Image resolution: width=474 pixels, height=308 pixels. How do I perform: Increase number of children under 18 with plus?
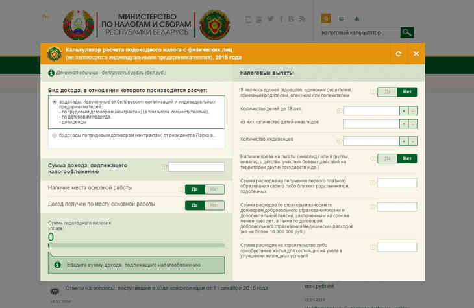click(403, 111)
